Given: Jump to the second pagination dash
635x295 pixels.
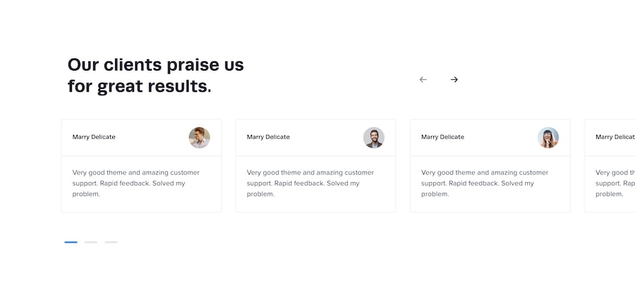Looking at the screenshot, I should [91, 242].
